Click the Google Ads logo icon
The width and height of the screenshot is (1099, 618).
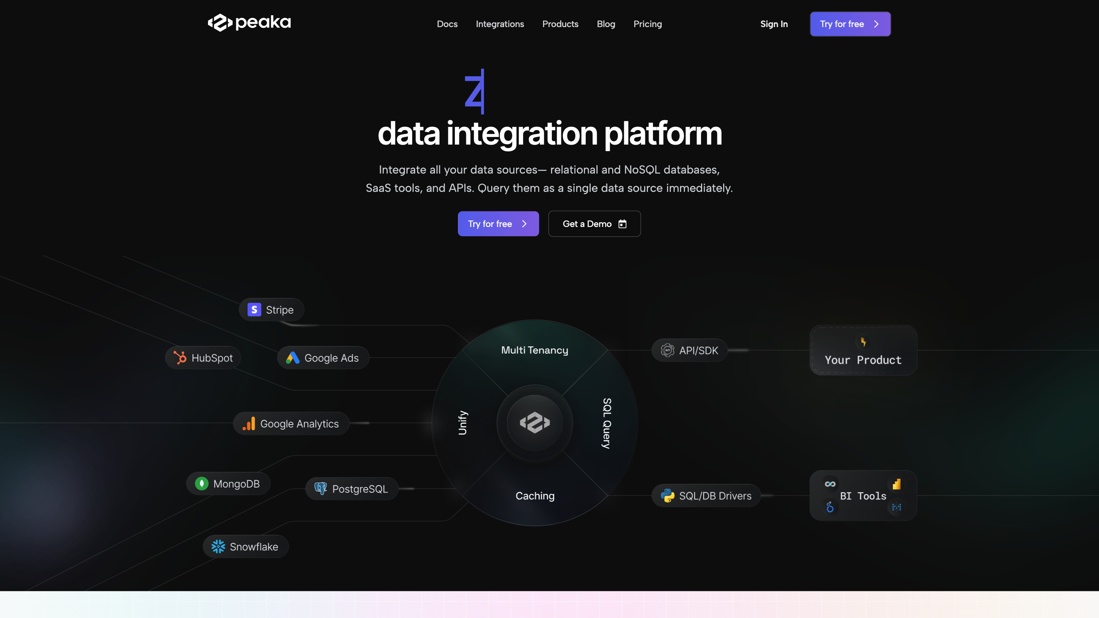click(x=293, y=357)
